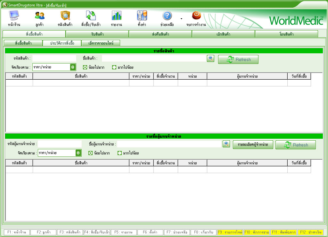Open the หน้าร้าน storefront icon

tap(13, 16)
